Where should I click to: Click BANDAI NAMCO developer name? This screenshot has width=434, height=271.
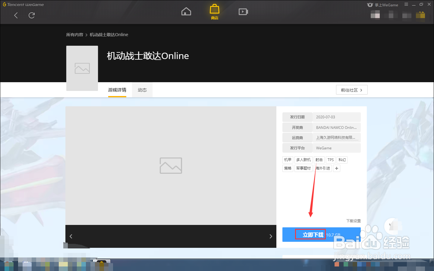(336, 127)
